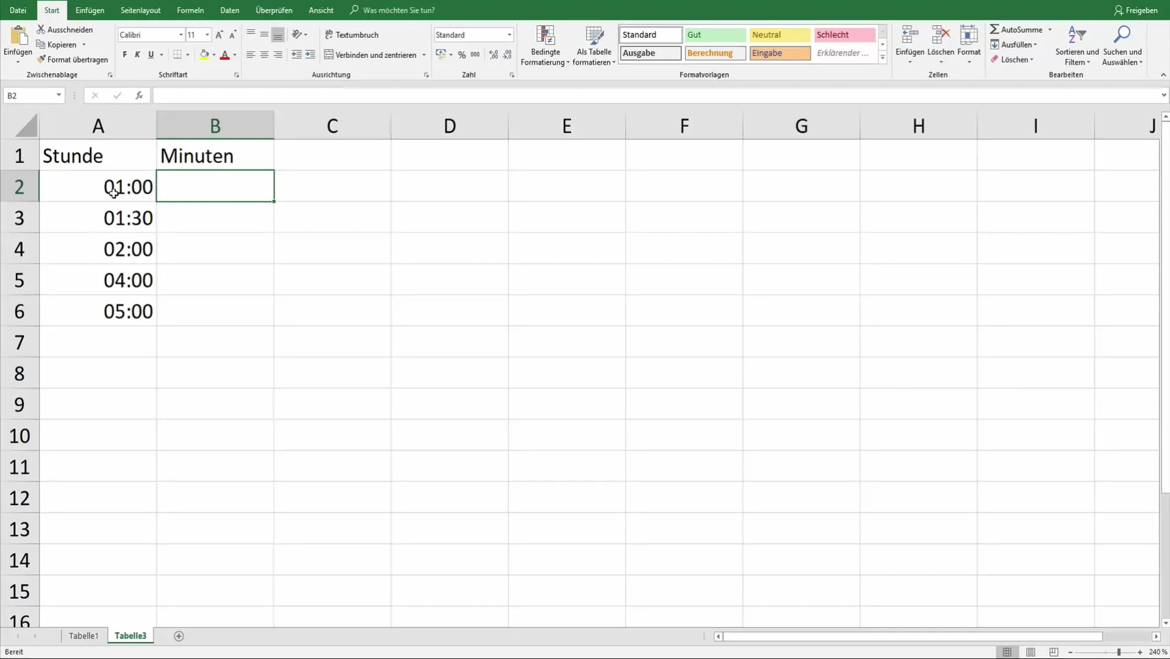Open the Ausfüllen dropdown
The height and width of the screenshot is (659, 1170).
pos(1014,45)
